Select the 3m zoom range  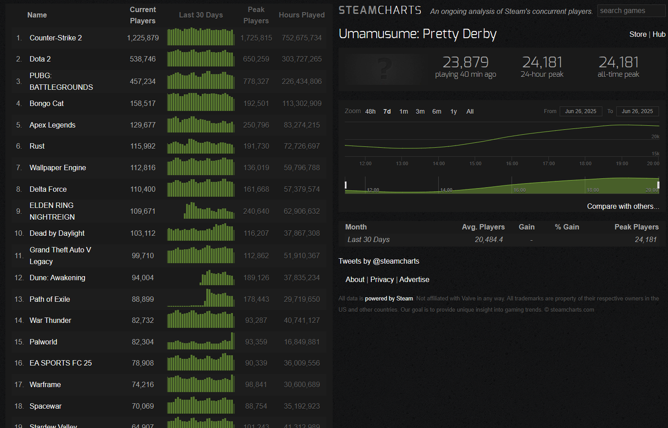(x=420, y=111)
